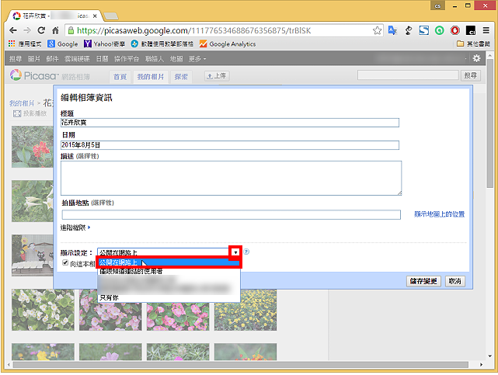Image resolution: width=498 pixels, height=375 pixels.
Task: Switch to 探索 tab
Action: [181, 76]
